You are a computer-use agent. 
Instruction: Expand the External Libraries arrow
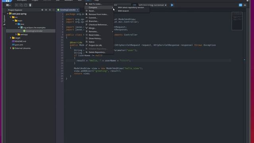[11, 48]
